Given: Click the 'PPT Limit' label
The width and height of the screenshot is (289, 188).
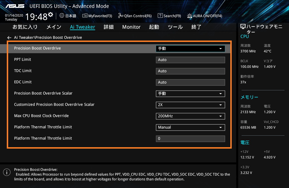Looking at the screenshot, I should [23, 59].
